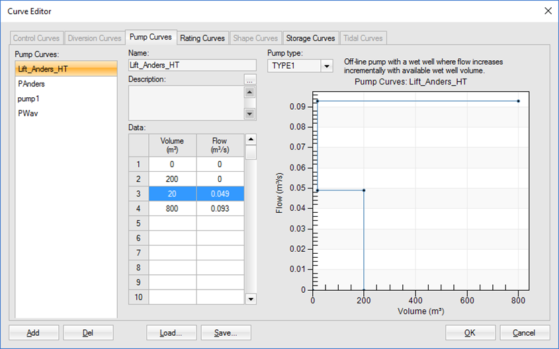Select the flow cell in row 1
This screenshot has width=559, height=349.
tap(220, 164)
